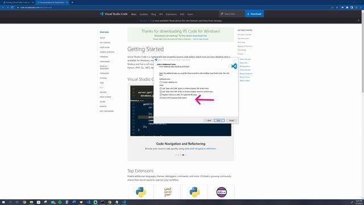364x205 pixels.
Task: Open the Docs menu on VS Code site
Action: tap(134, 14)
